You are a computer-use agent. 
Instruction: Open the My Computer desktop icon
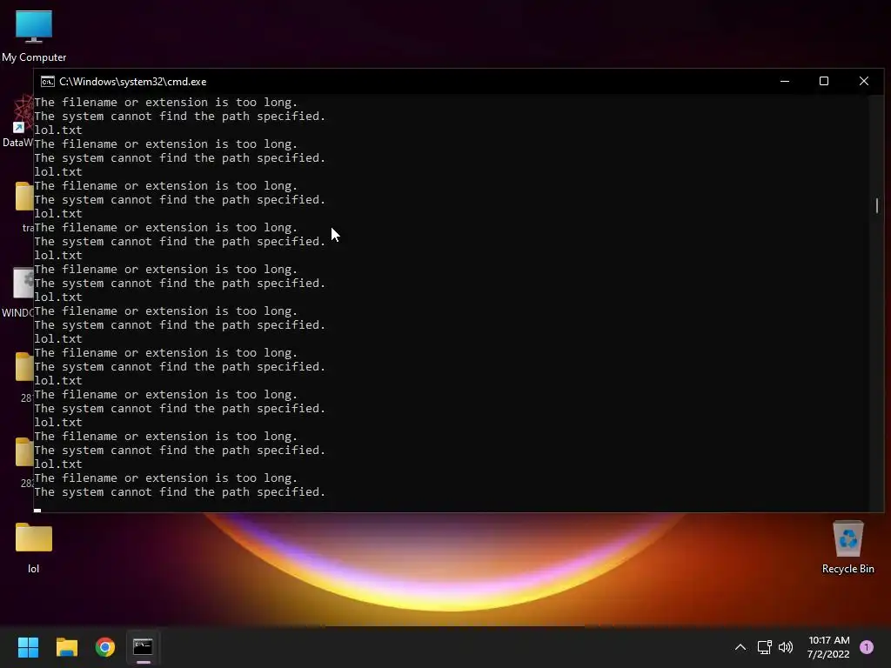(34, 35)
